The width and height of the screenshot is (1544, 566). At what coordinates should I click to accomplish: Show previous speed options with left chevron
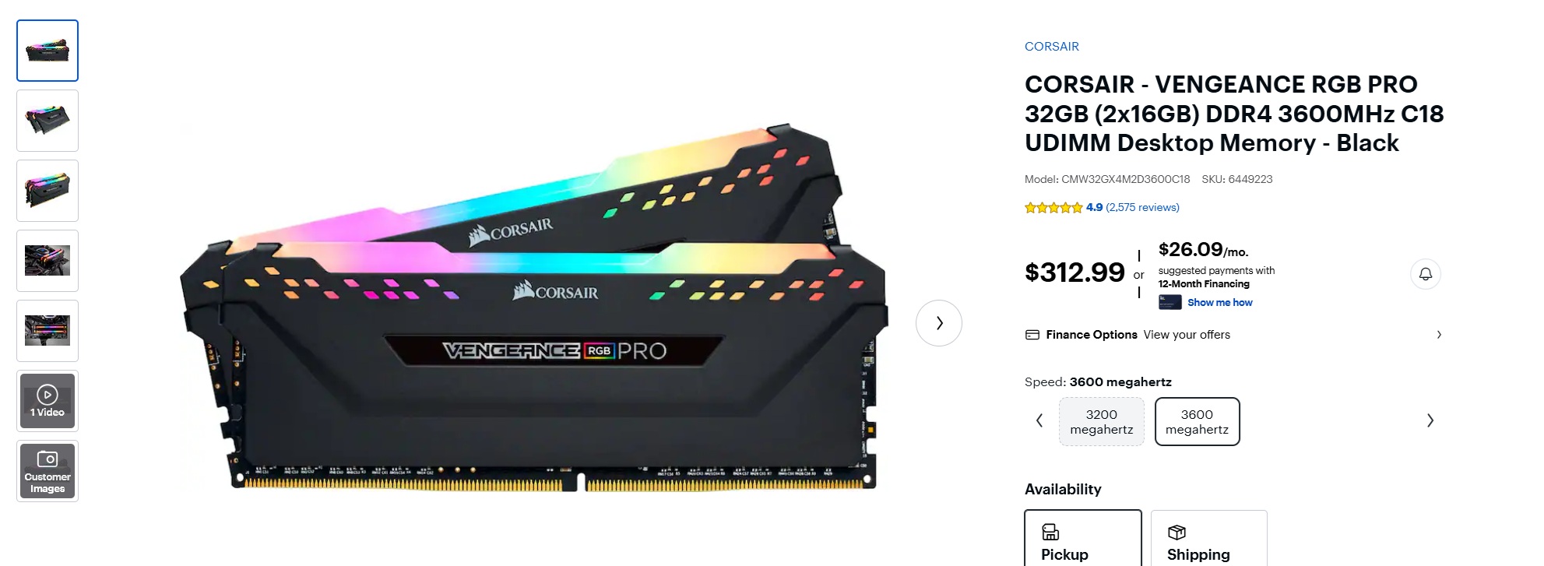point(1039,421)
